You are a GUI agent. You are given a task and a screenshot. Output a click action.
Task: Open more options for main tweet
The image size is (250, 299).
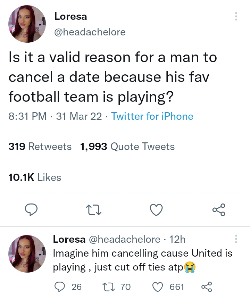(x=236, y=17)
